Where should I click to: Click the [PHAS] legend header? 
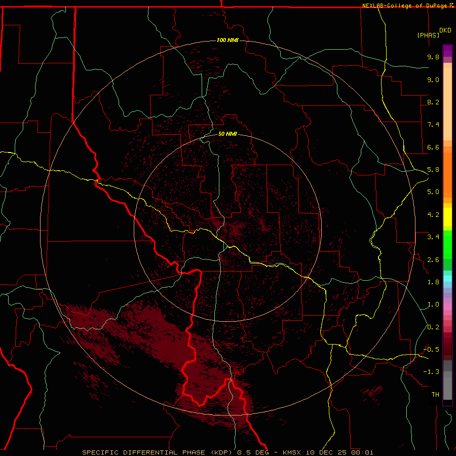click(428, 35)
